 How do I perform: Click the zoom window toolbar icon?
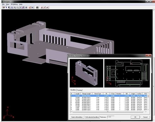click(x=12, y=8)
